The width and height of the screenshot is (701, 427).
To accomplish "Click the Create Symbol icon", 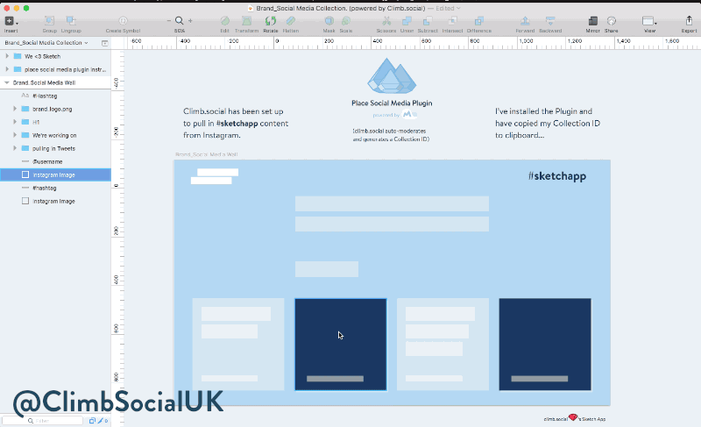I will click(123, 20).
